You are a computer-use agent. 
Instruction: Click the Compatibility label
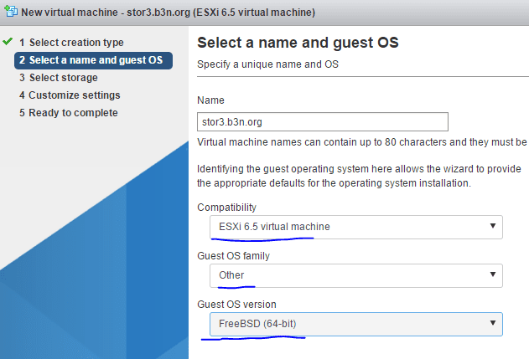(x=226, y=208)
